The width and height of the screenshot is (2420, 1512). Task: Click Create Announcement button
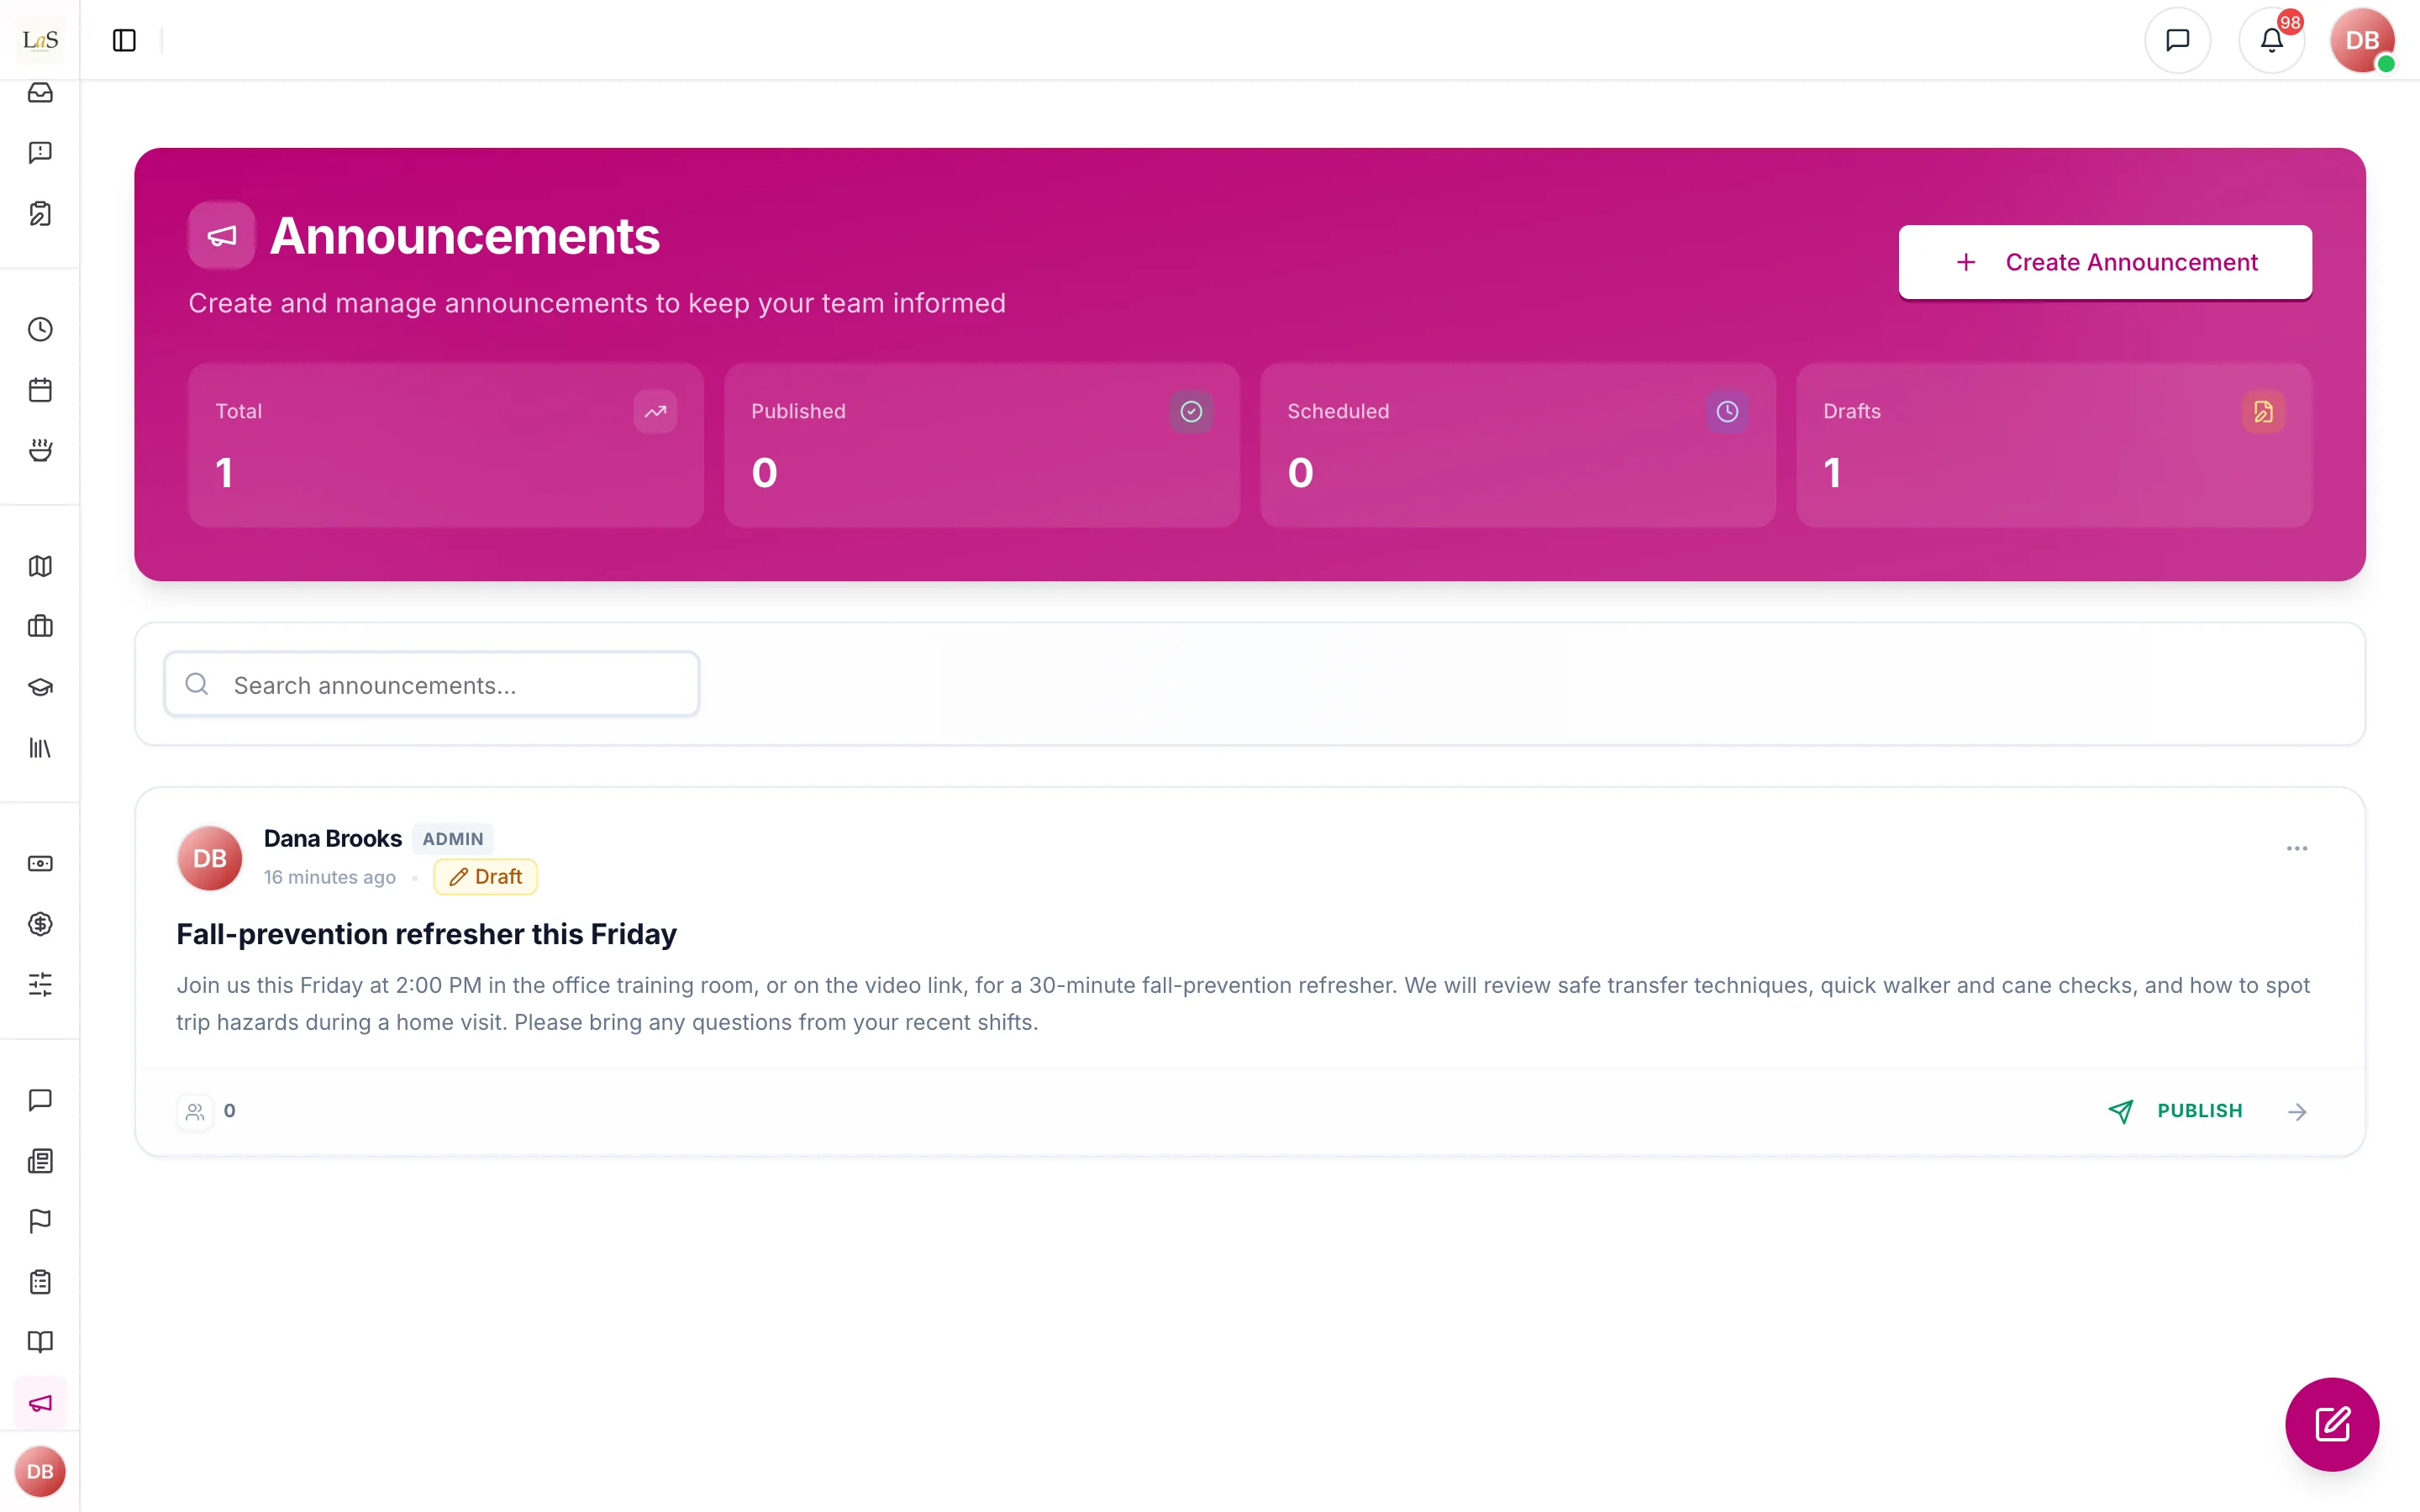click(2105, 262)
